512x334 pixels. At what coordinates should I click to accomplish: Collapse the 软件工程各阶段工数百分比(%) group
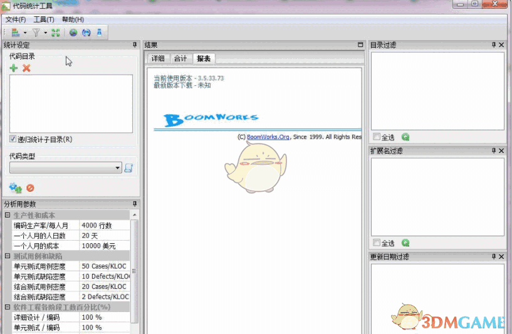tap(7, 307)
